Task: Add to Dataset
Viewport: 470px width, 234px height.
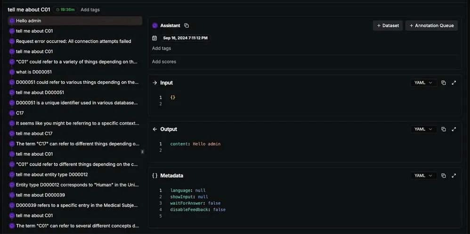Action: point(388,26)
